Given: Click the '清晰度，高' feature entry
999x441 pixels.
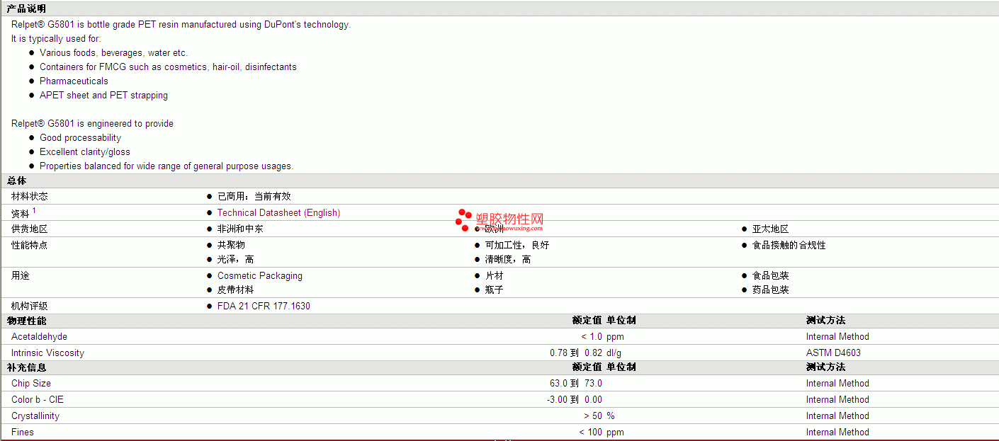Looking at the screenshot, I should coord(508,260).
